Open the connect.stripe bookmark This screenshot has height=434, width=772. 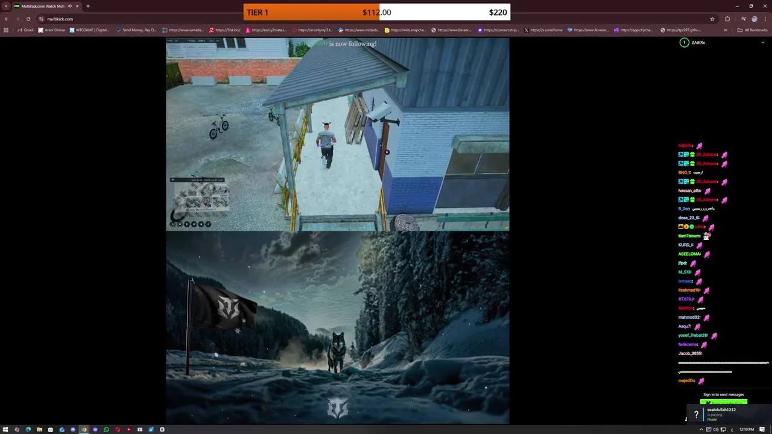pyautogui.click(x=498, y=30)
